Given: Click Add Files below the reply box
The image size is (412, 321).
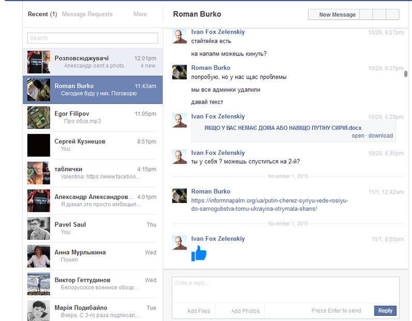Looking at the screenshot, I should pos(198,311).
